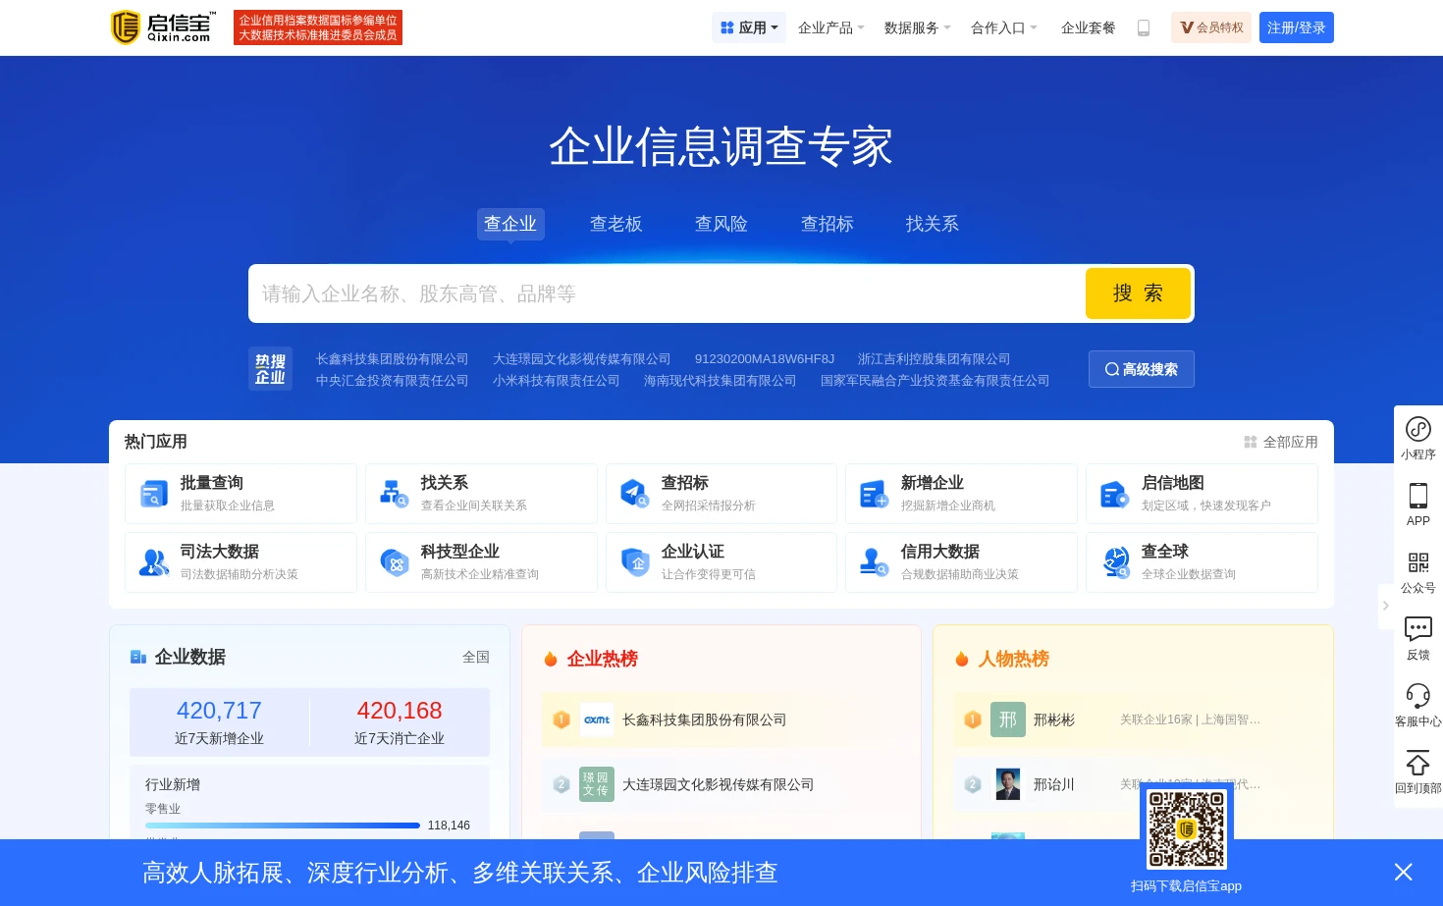
Task: Click the 邢诒川 portrait photo
Action: pyautogui.click(x=1008, y=784)
